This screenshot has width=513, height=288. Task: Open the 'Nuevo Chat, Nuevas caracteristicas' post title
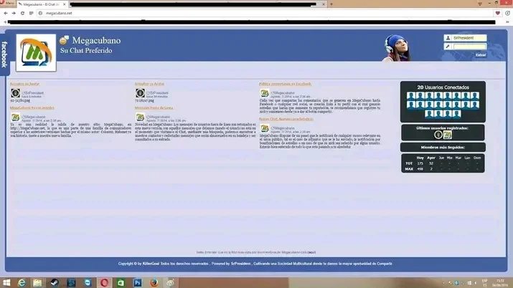click(286, 119)
